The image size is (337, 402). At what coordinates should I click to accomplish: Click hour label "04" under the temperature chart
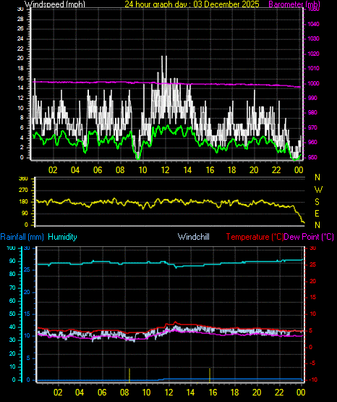point(80,393)
